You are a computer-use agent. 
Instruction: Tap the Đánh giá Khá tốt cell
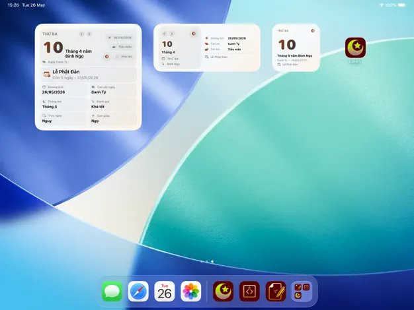coord(112,104)
